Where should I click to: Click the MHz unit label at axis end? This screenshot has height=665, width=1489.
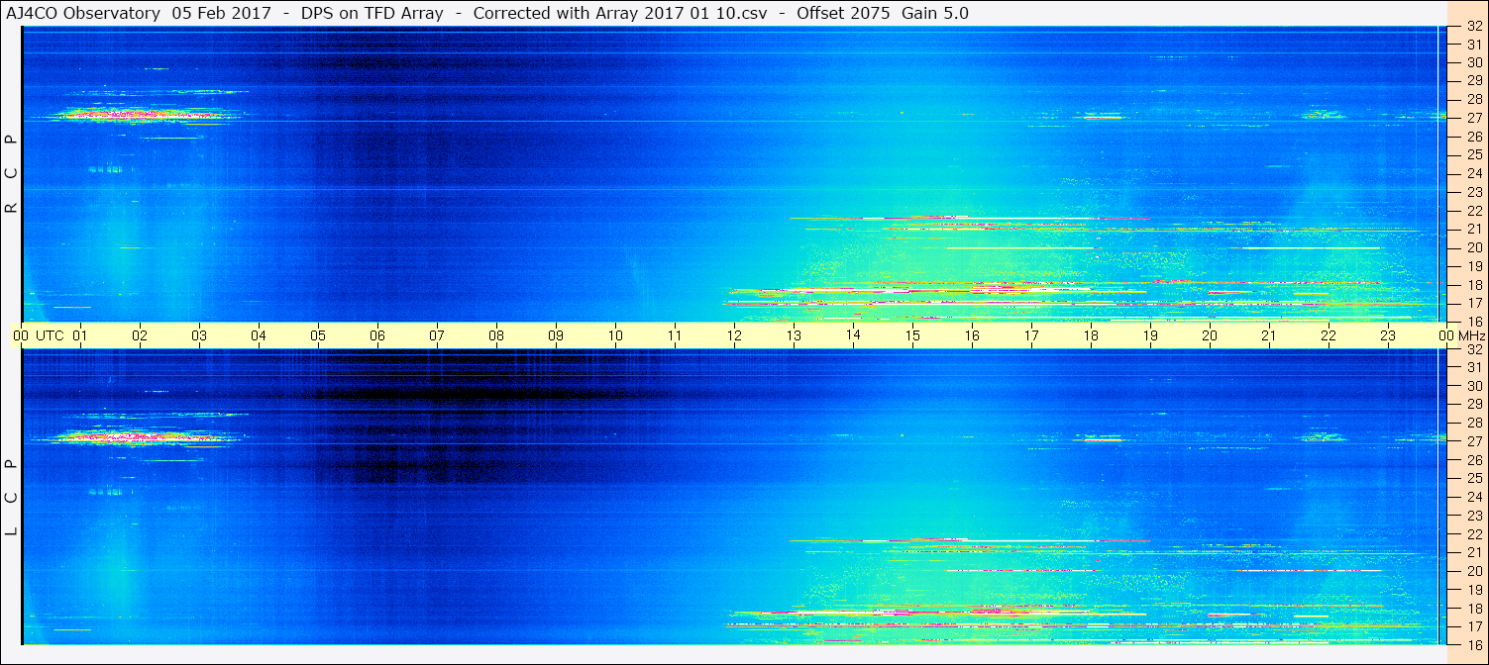[1473, 335]
